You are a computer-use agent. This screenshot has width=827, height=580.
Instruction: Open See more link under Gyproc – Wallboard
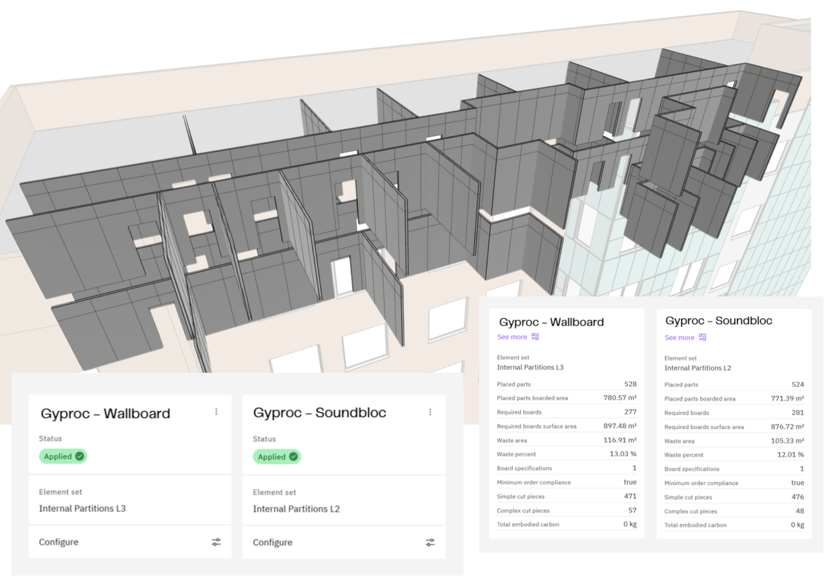click(x=512, y=337)
